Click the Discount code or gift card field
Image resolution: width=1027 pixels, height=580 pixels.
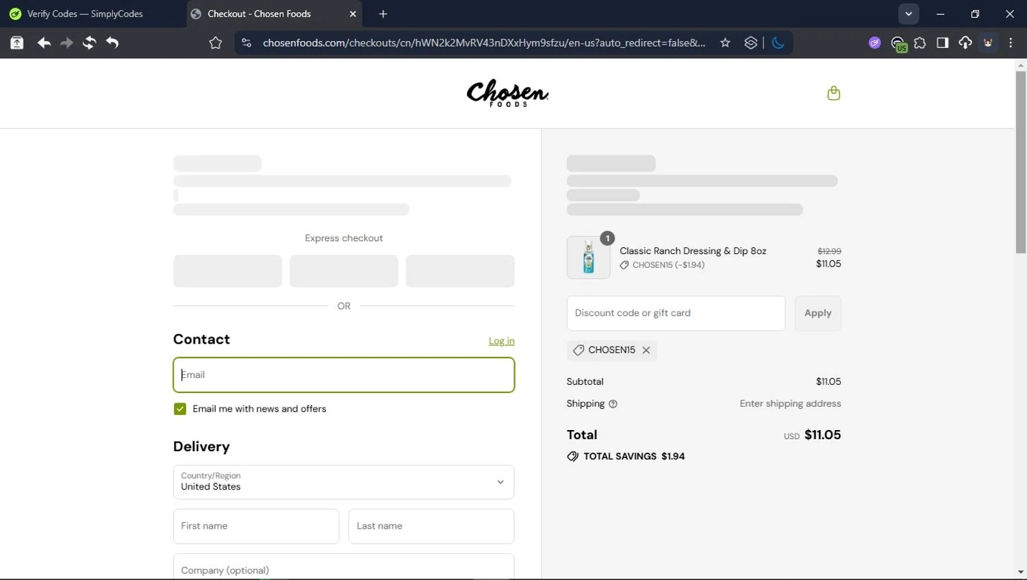point(676,313)
